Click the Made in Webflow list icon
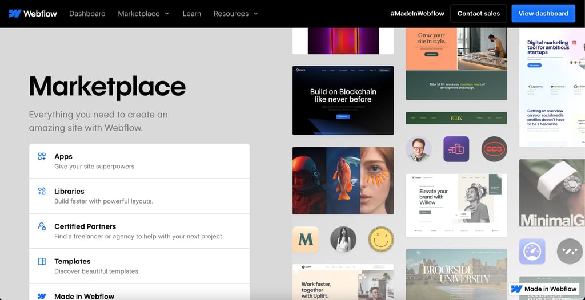 (x=42, y=296)
